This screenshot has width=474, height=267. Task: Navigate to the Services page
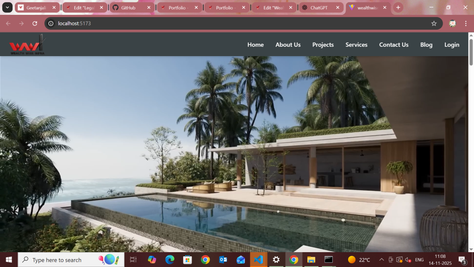[356, 45]
